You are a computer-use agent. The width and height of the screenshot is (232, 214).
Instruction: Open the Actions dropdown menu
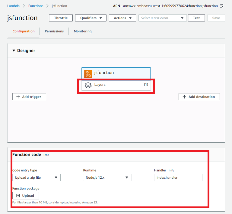[x=122, y=18]
